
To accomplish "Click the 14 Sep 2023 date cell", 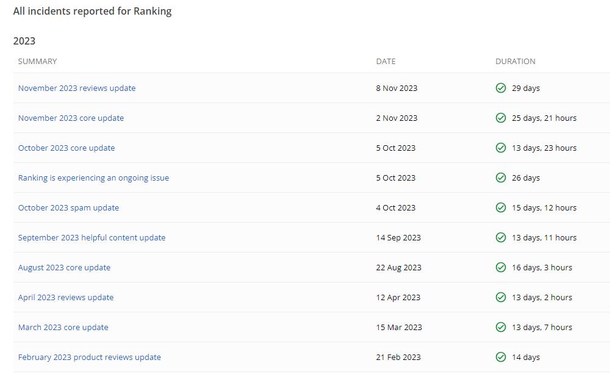I will coord(398,237).
